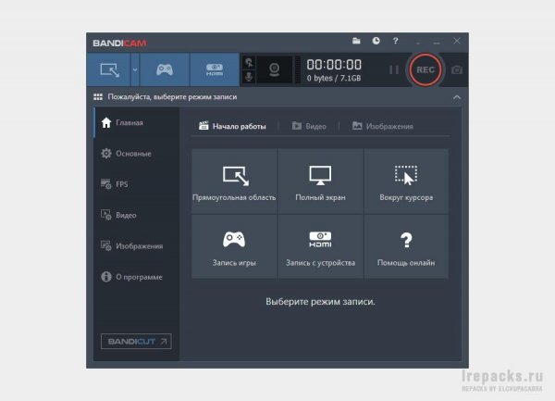Switch to game recording mode toolbar button
This screenshot has height=401, width=555.
pyautogui.click(x=165, y=69)
